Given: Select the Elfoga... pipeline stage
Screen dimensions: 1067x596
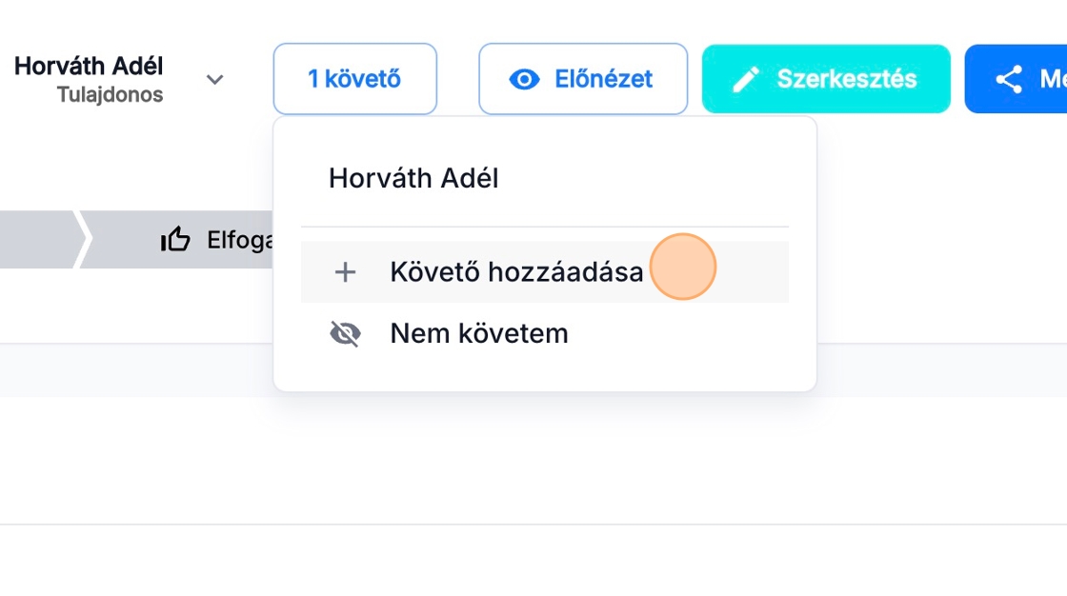Looking at the screenshot, I should tap(240, 240).
